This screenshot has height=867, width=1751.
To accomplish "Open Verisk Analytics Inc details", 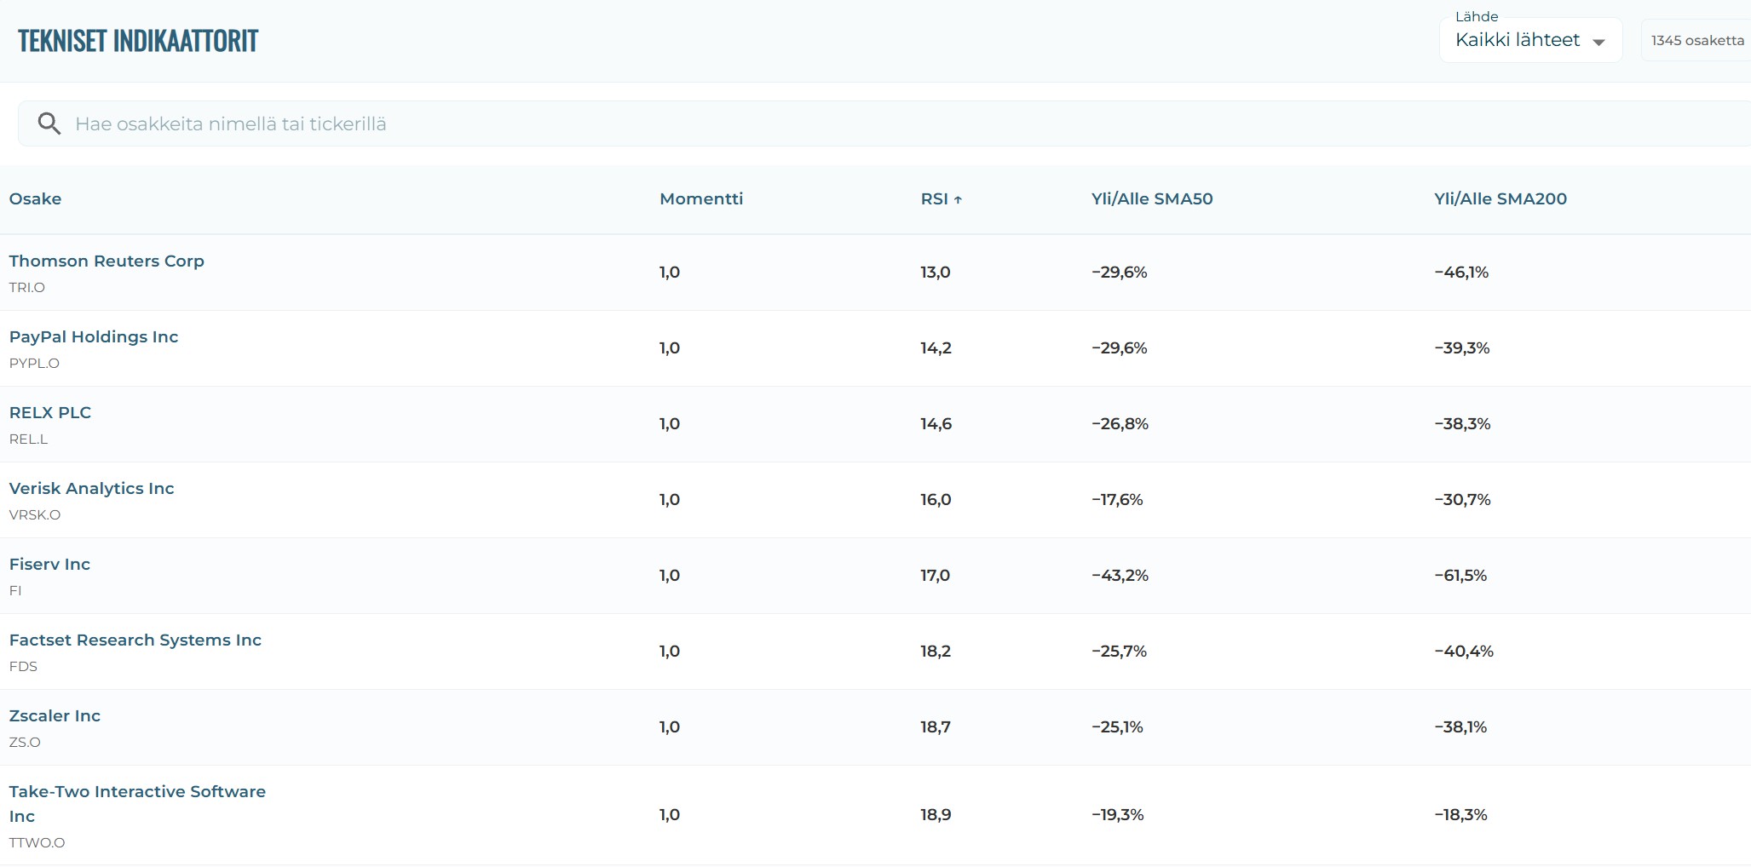I will point(91,489).
